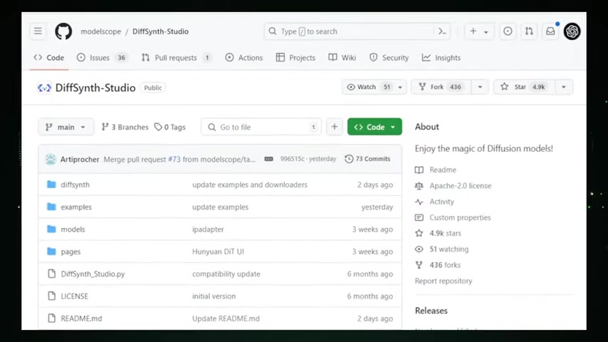Click the 'Hunyuan DiT UI' commit message
The width and height of the screenshot is (608, 342).
218,252
